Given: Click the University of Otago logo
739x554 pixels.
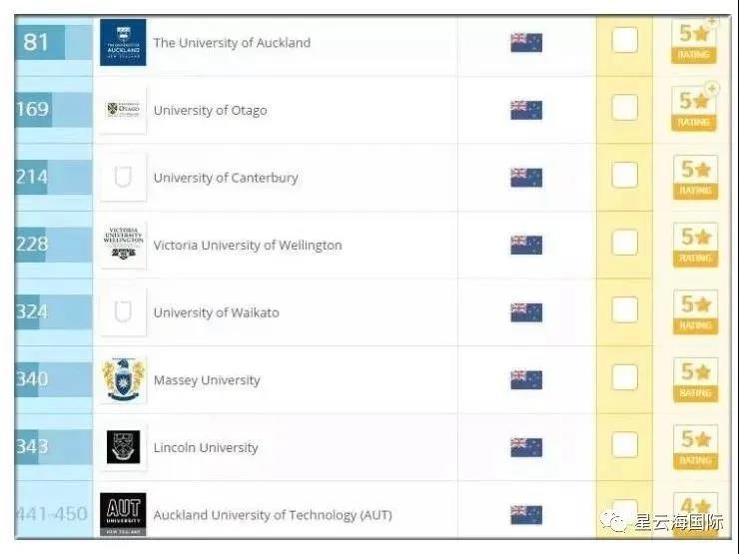Looking at the screenshot, I should pos(123,110).
